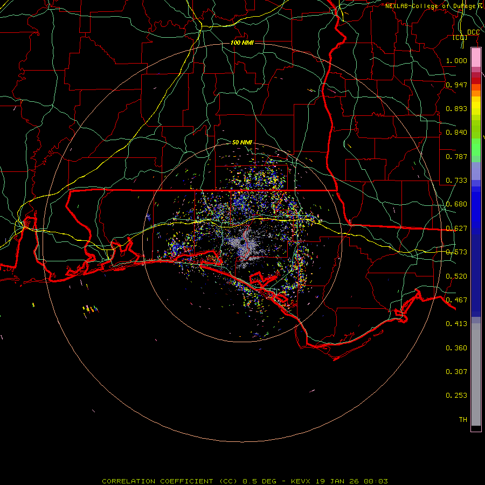Viewport: 485px width, 485px height.
Task: Click the NEXLAB-College of DuPage credit text
Action: pos(434,6)
